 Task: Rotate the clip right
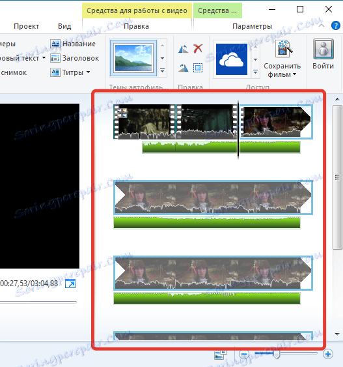183,68
